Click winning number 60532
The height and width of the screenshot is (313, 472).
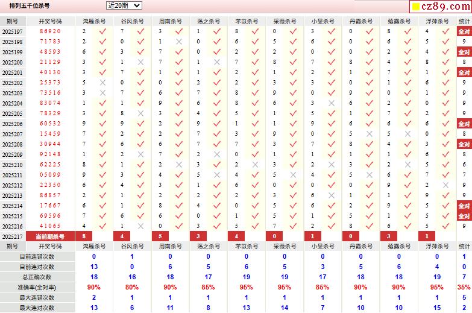pos(50,124)
